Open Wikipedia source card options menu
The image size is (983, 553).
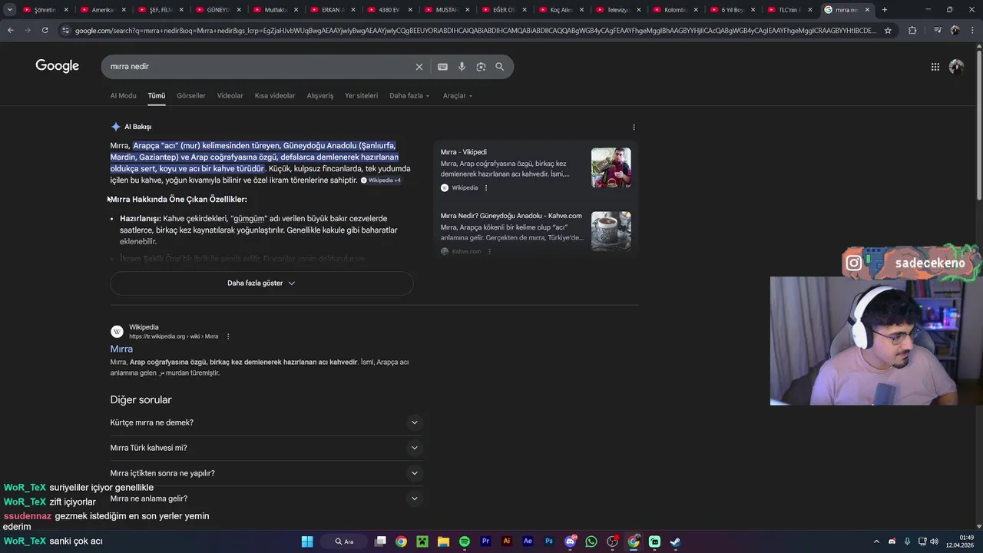pos(486,188)
